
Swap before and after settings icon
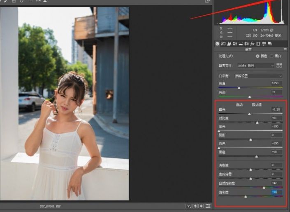(x=195, y=206)
